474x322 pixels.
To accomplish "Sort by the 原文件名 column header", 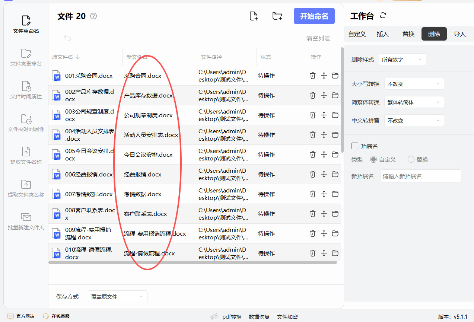I will [x=66, y=57].
